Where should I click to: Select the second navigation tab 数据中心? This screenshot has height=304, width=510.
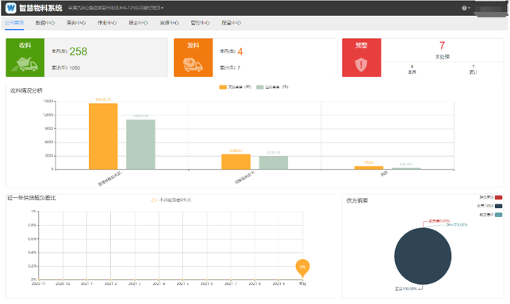tap(45, 23)
